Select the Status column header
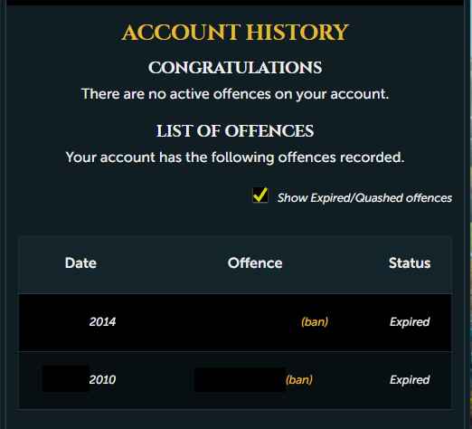The height and width of the screenshot is (429, 472). (410, 263)
